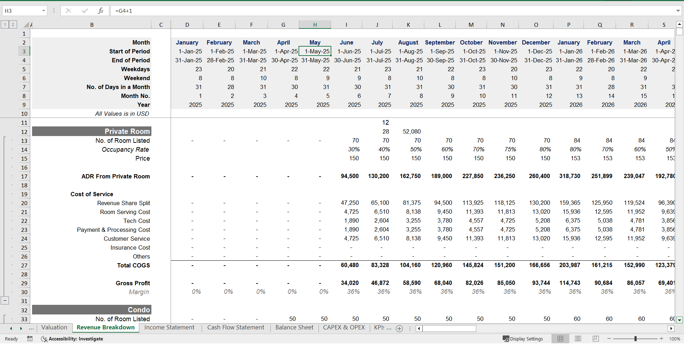The image size is (684, 344).
Task: Open Display Settings in status bar
Action: pyautogui.click(x=523, y=339)
